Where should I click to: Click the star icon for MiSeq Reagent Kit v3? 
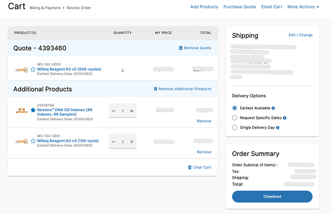[33, 141]
